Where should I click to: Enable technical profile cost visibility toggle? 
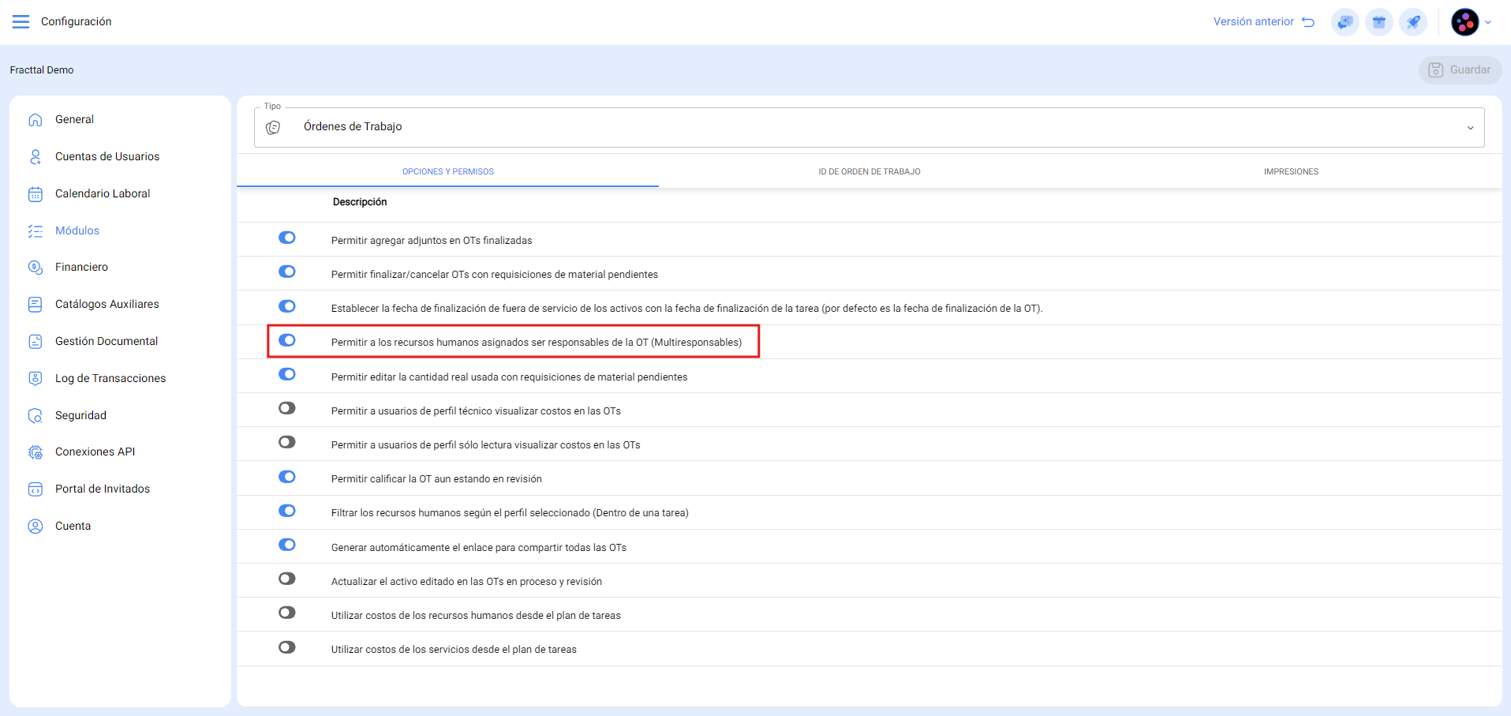[287, 408]
